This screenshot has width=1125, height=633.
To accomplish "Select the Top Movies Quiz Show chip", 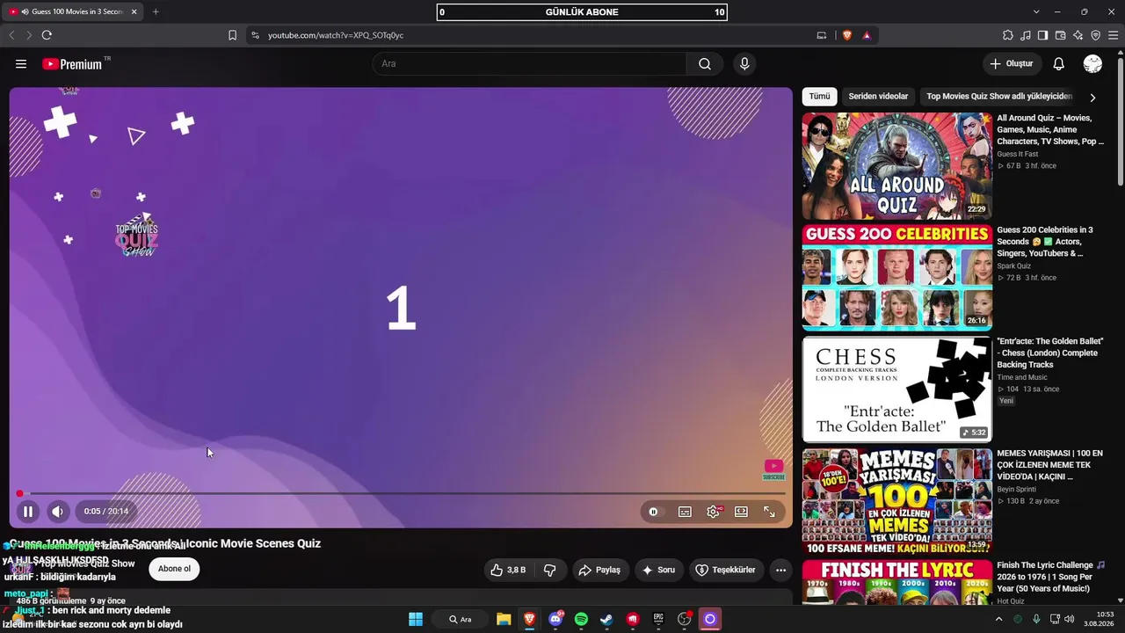I will pyautogui.click(x=999, y=97).
